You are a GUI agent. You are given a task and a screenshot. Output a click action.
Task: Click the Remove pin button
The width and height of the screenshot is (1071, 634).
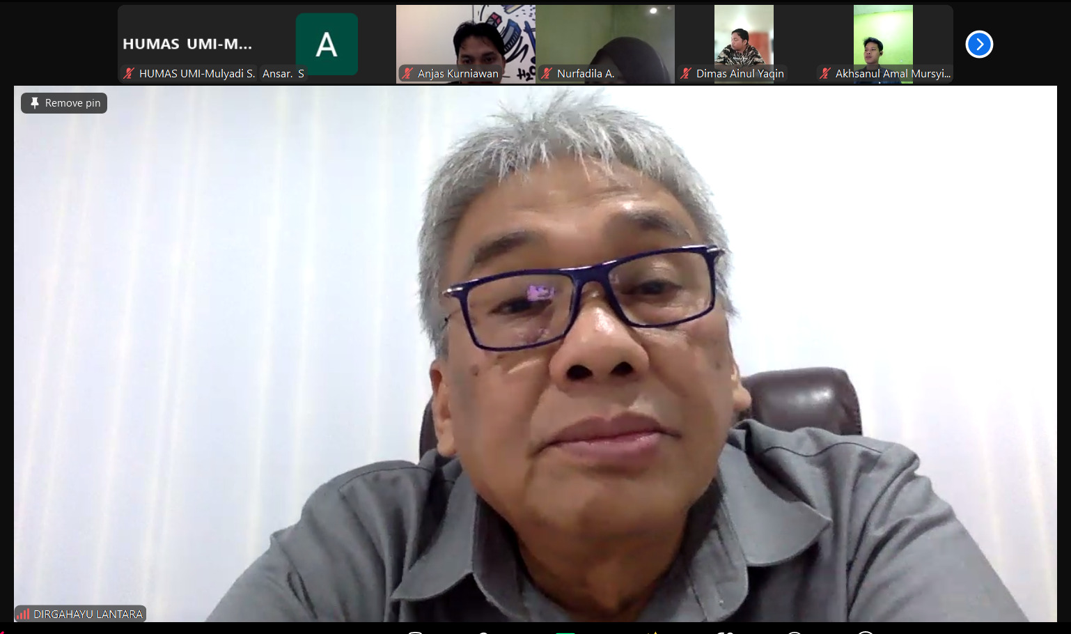pyautogui.click(x=63, y=102)
